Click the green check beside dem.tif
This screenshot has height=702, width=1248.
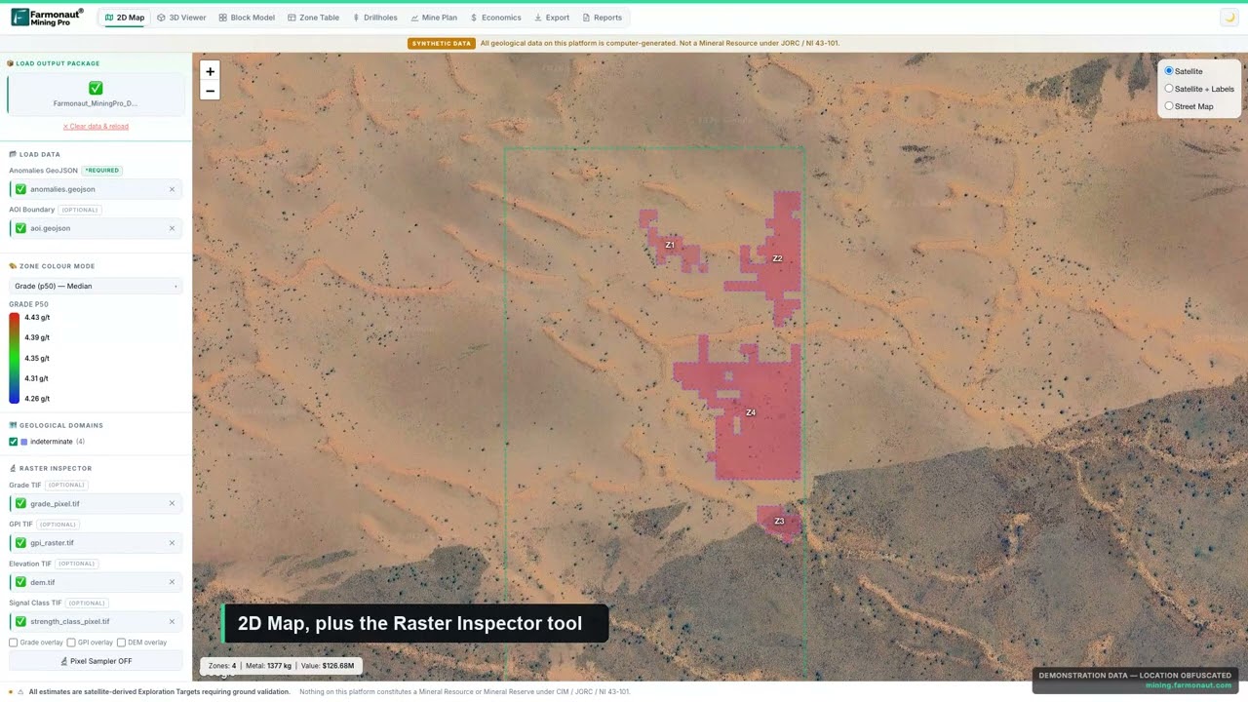20,582
